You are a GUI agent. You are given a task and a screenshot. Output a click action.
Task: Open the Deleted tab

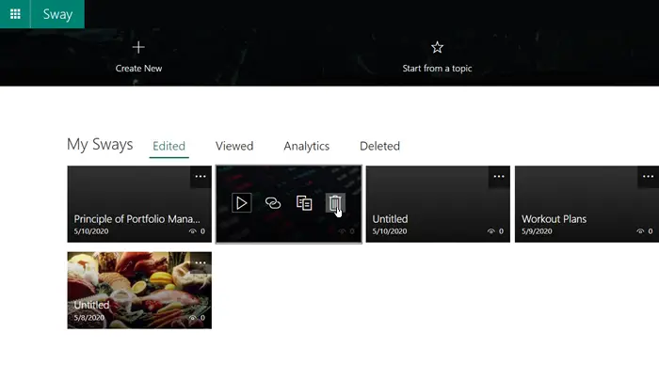pyautogui.click(x=379, y=146)
